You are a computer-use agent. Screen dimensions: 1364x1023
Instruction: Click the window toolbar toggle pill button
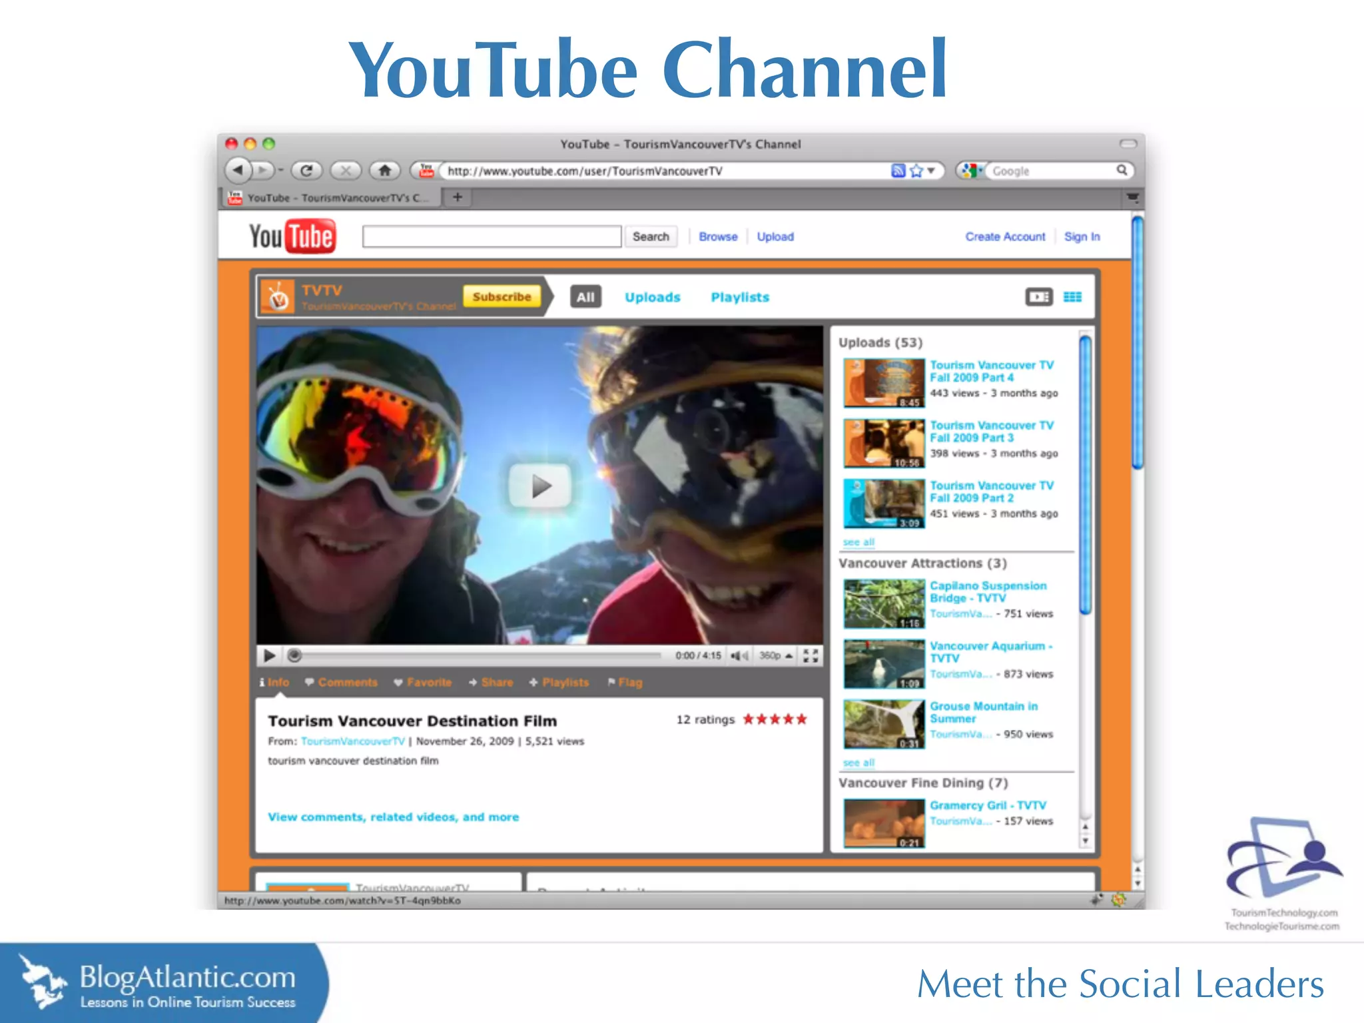click(x=1128, y=143)
